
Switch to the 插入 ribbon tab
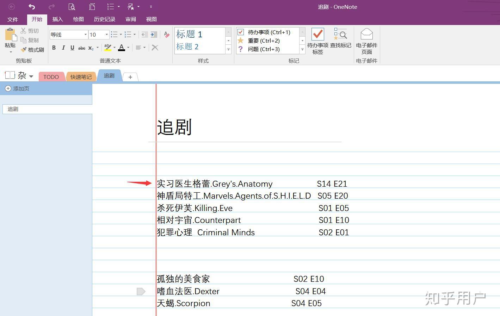[57, 19]
